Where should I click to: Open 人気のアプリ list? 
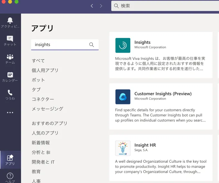[x=45, y=133]
